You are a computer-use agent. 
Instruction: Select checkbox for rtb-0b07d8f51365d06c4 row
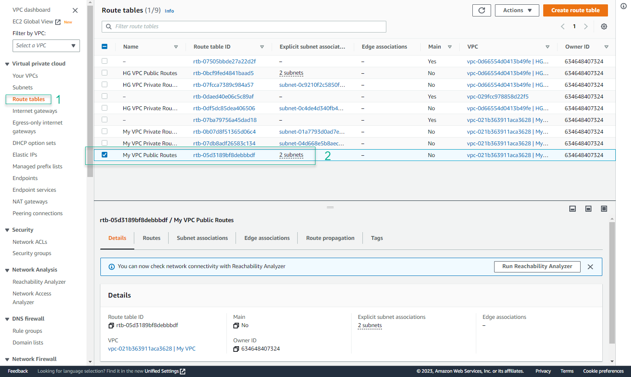pyautogui.click(x=104, y=131)
